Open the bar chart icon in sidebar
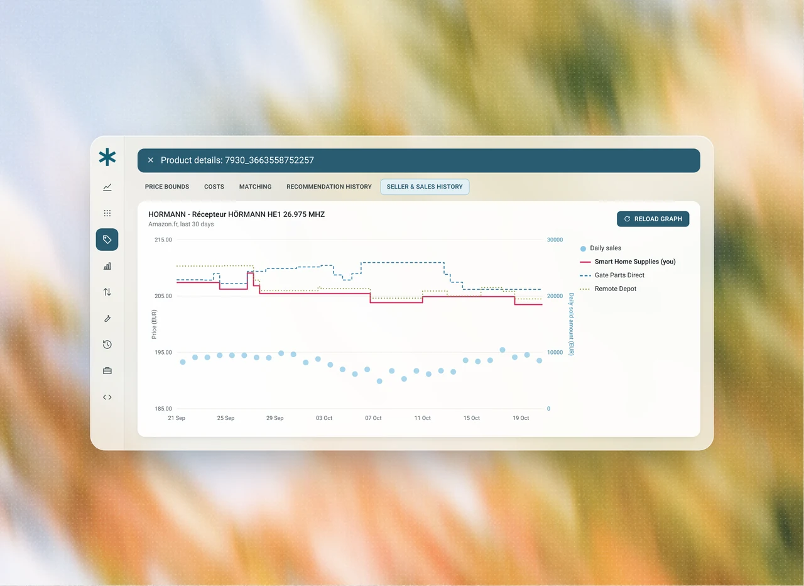The height and width of the screenshot is (586, 804). pyautogui.click(x=107, y=266)
